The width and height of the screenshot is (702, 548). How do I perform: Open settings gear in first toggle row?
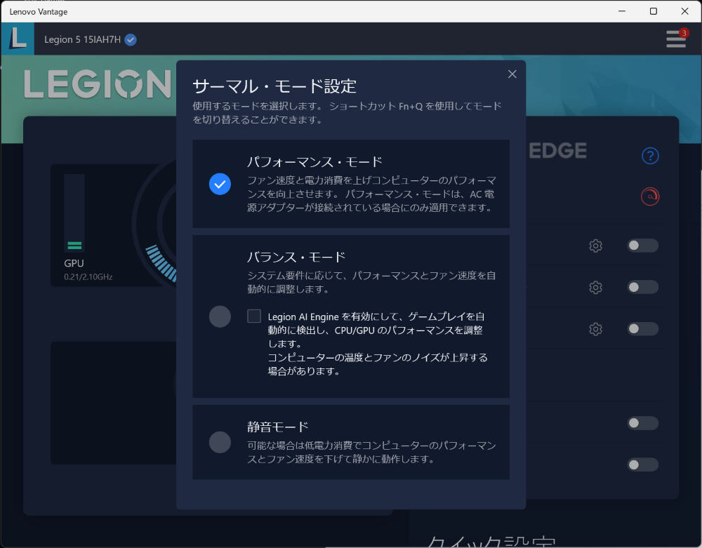pos(595,246)
